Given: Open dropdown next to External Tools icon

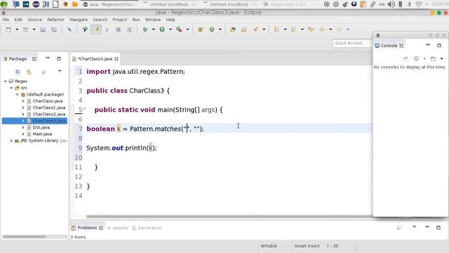Looking at the screenshot, I should click(187, 30).
